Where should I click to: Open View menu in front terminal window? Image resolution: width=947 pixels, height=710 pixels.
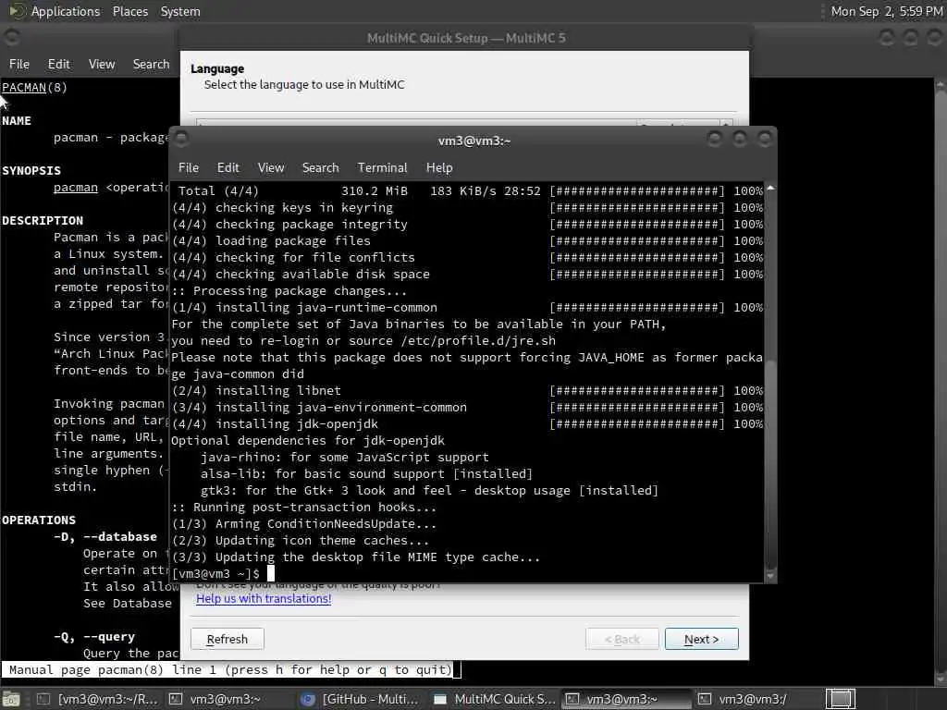(x=271, y=168)
